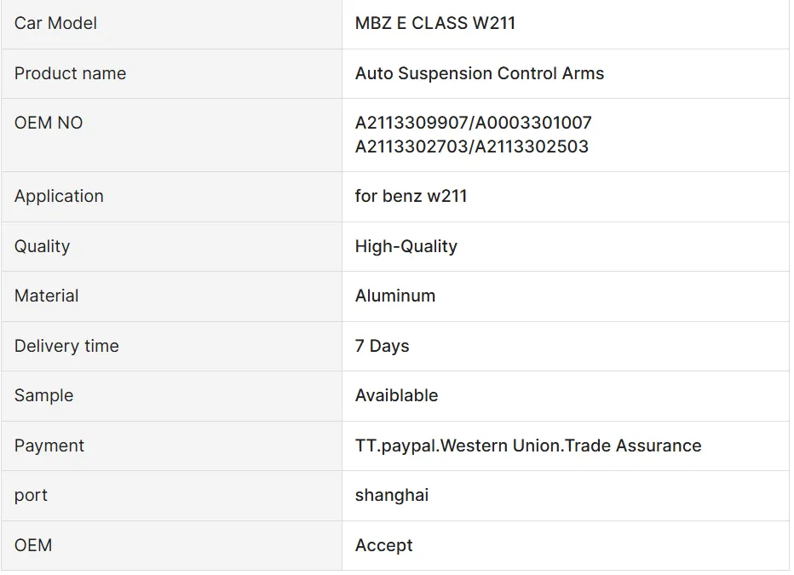Click the "Application" row label
Screen dimensions: 794x575
(x=59, y=196)
